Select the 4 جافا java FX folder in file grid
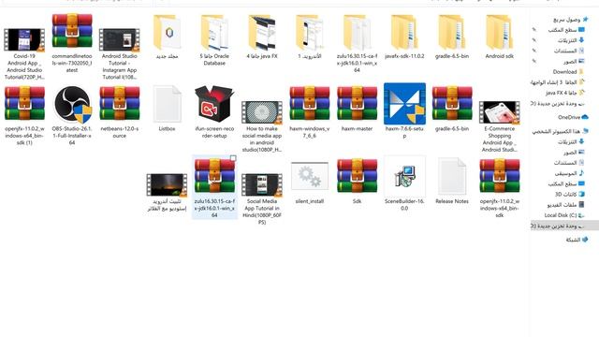The height and width of the screenshot is (337, 599). coord(262,37)
